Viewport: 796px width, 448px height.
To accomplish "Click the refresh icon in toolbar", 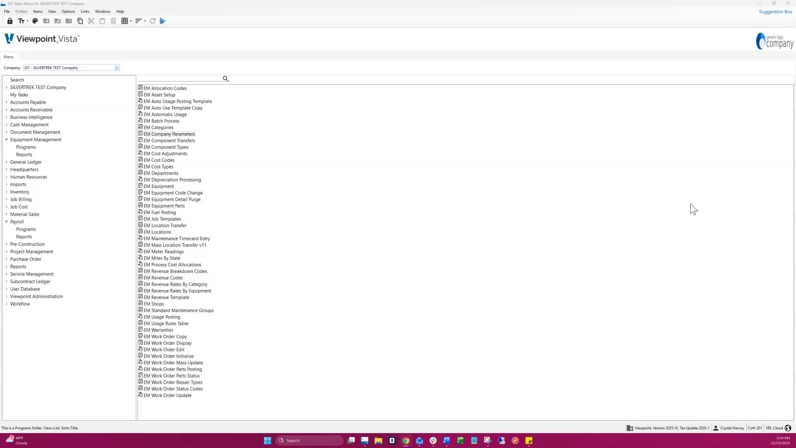I will [153, 21].
